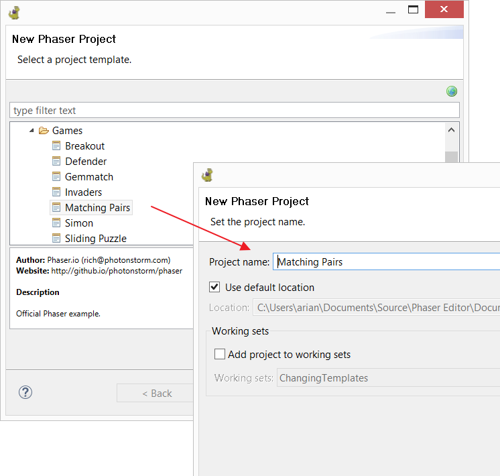Viewport: 500px width, 476px height.
Task: Click the Phaser app icon in back window title bar
Action: pos(14,13)
